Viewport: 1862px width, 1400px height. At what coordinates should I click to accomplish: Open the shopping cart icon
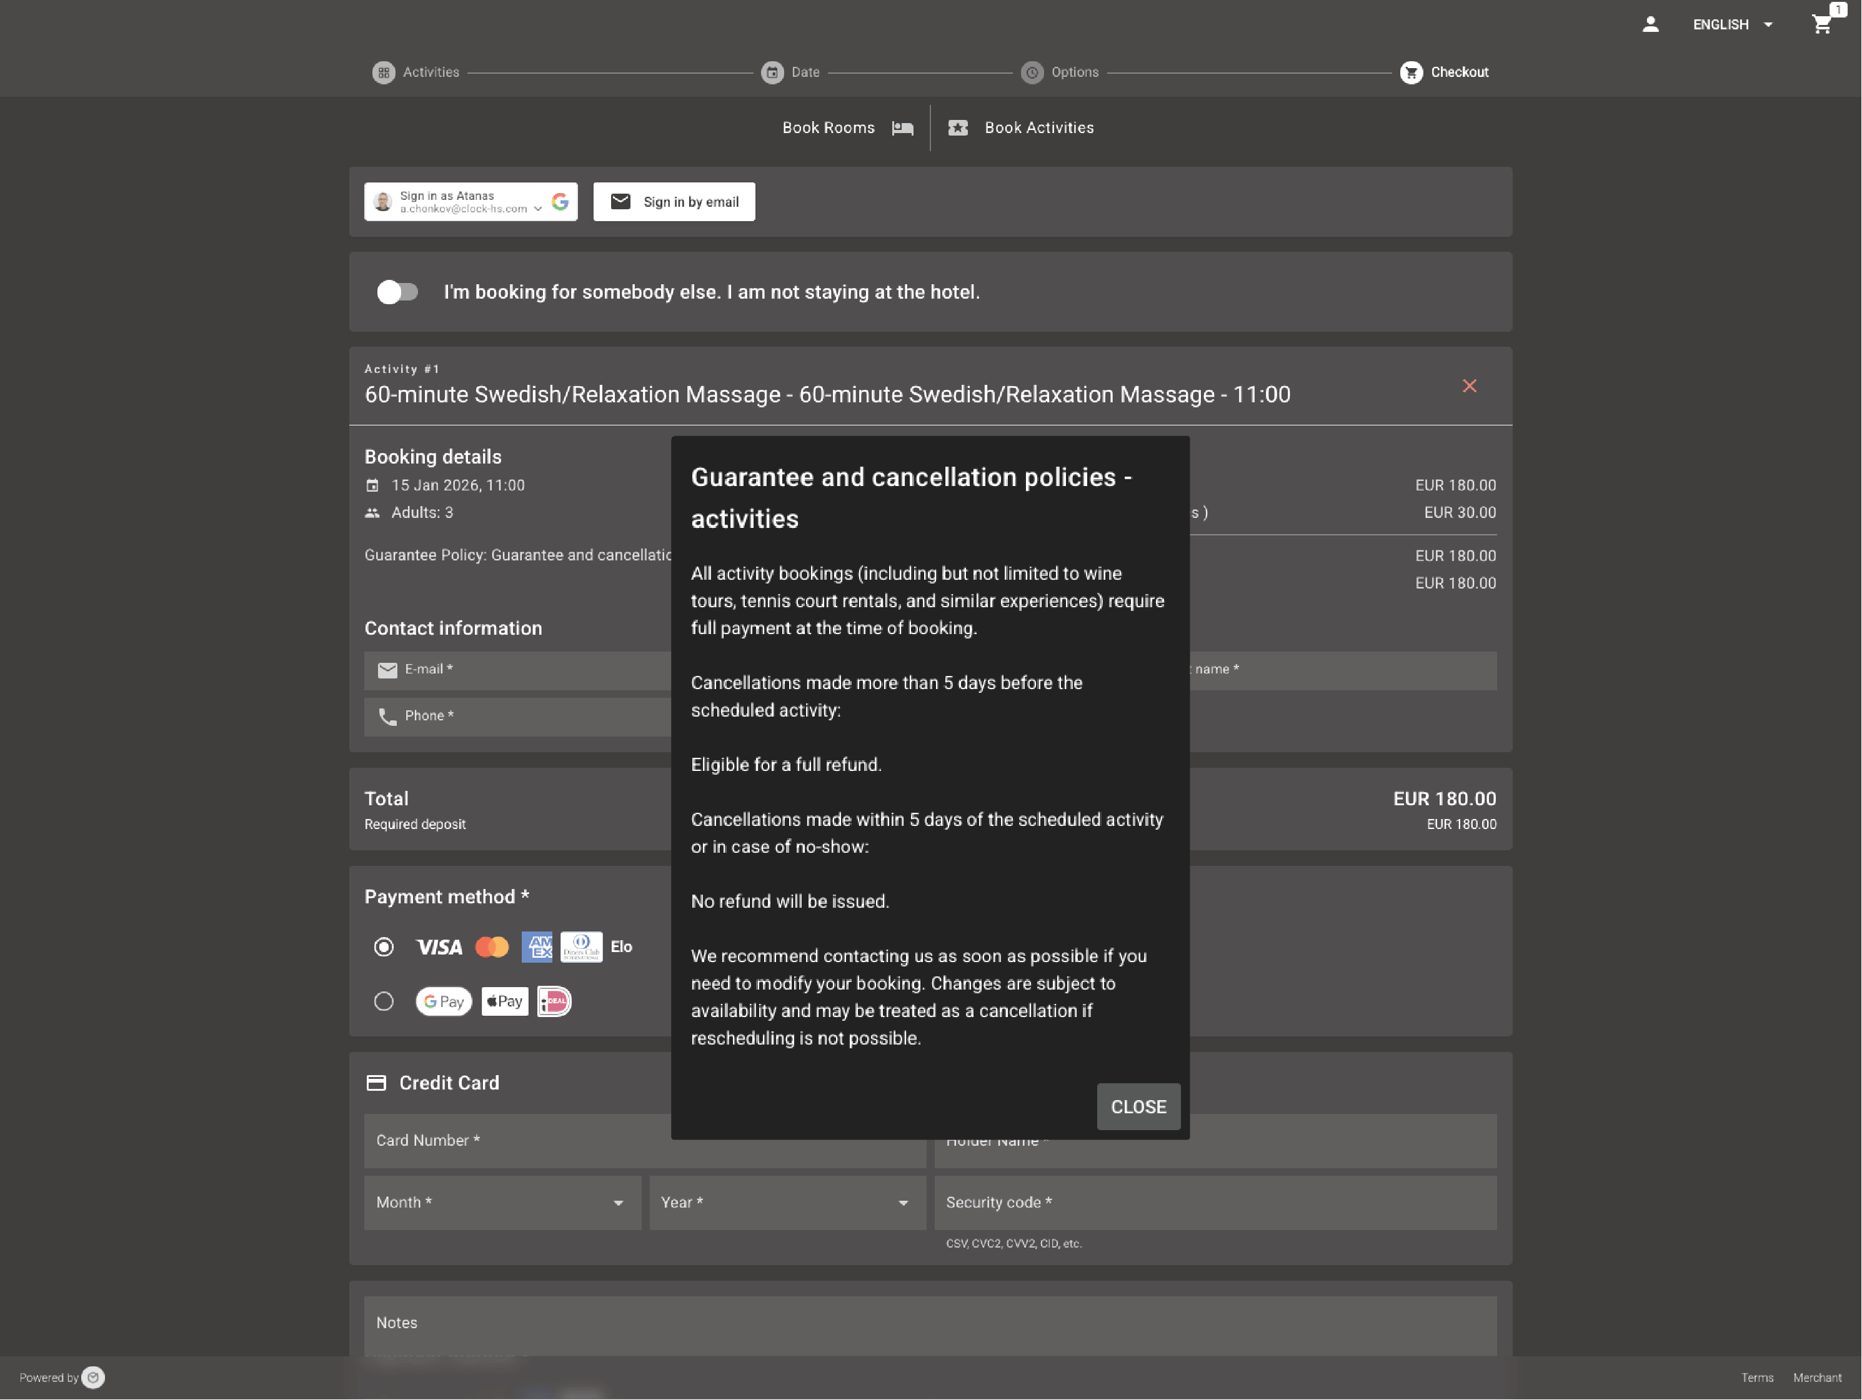click(x=1821, y=24)
